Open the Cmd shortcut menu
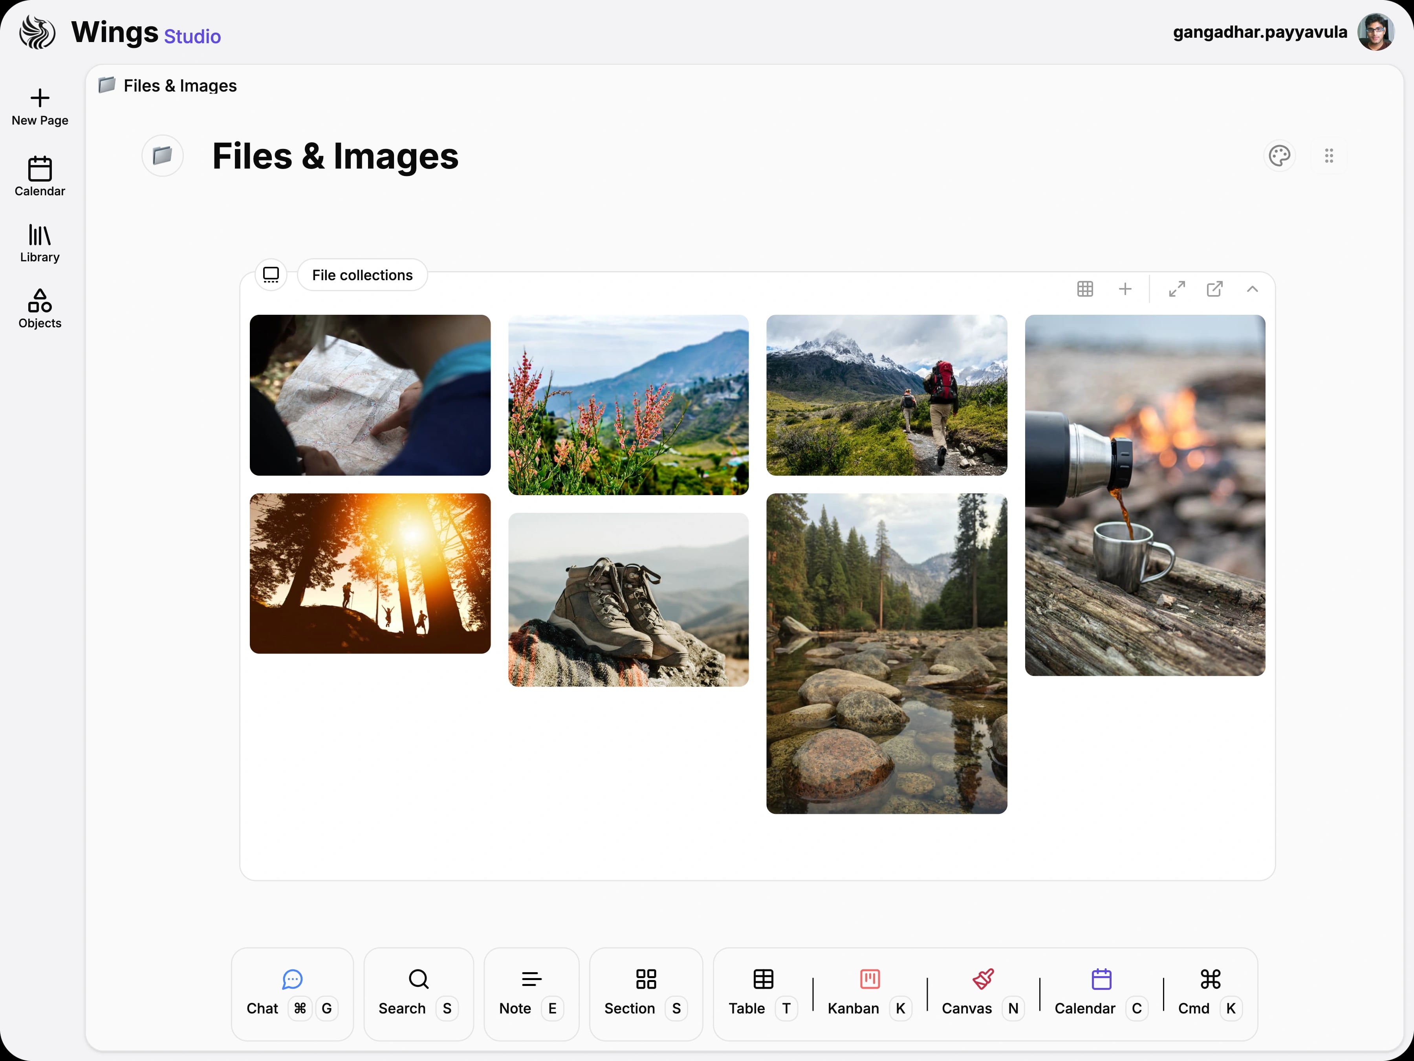Screen dimensions: 1414x1061 (1209, 993)
